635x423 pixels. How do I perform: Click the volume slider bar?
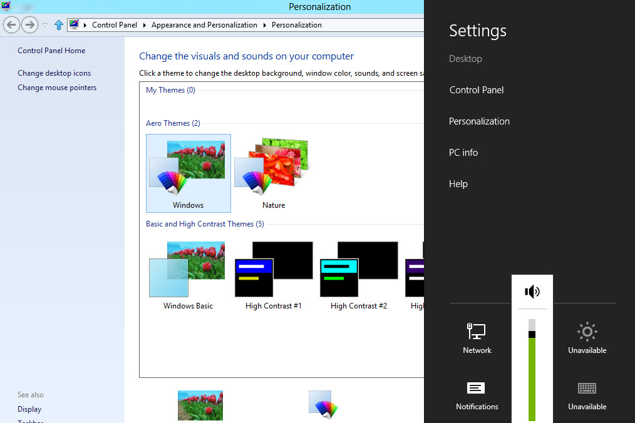click(x=532, y=370)
